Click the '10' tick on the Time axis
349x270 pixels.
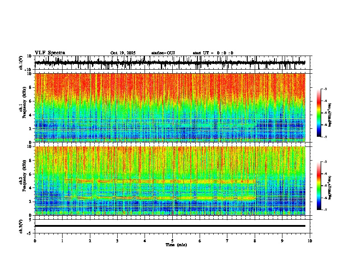[x=310, y=241]
